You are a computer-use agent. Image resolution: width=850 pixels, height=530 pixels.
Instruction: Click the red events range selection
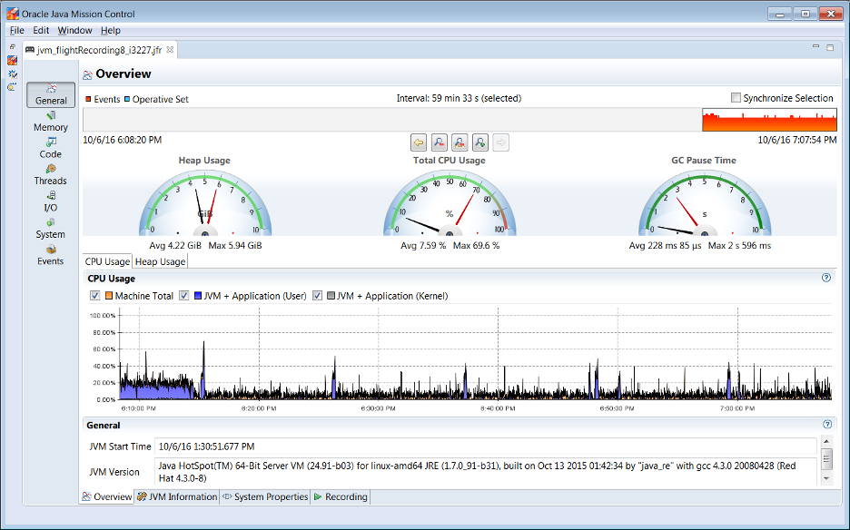pyautogui.click(x=769, y=120)
